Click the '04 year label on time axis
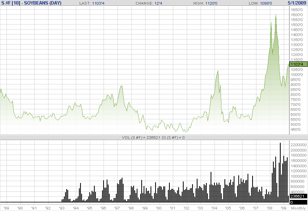 (214, 208)
